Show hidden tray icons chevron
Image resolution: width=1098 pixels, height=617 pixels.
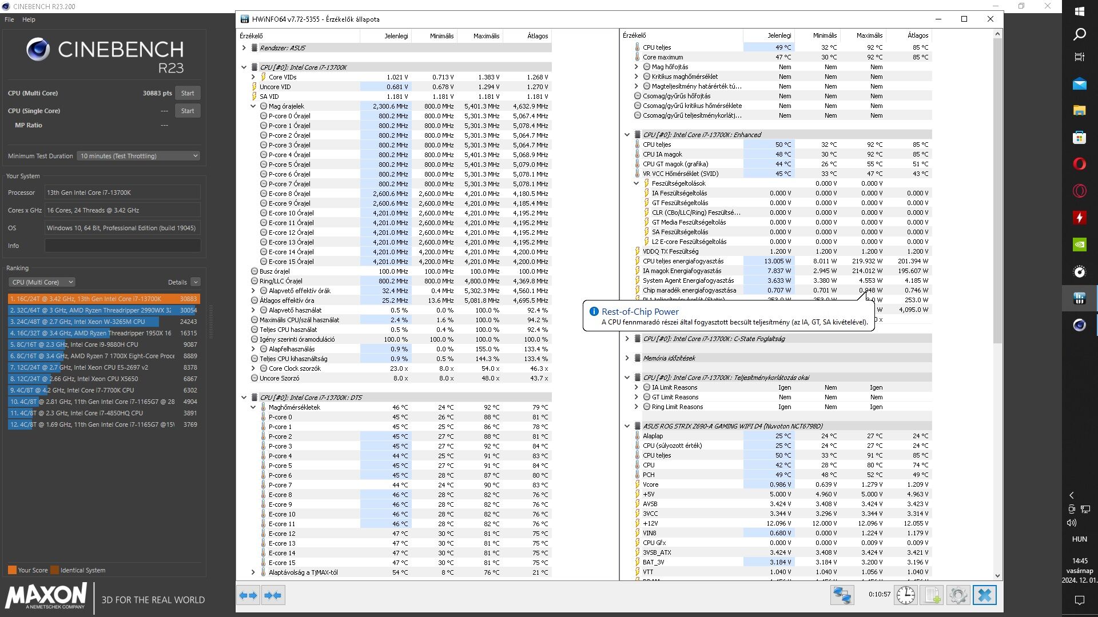click(1072, 495)
